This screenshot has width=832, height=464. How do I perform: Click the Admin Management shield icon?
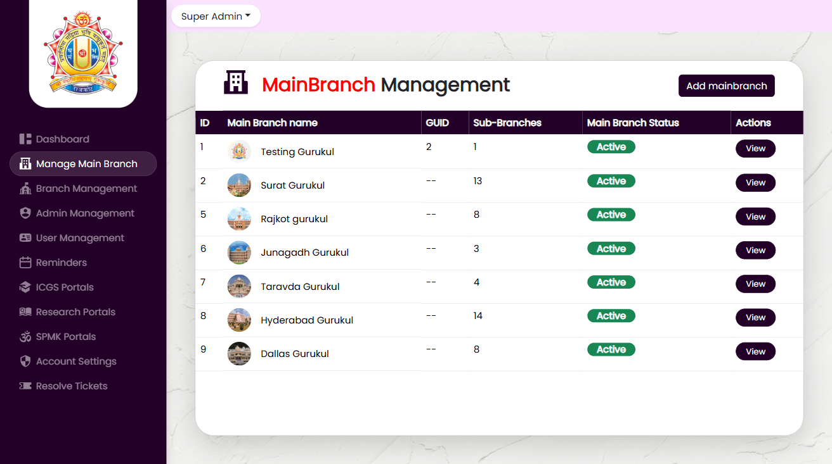pos(25,213)
